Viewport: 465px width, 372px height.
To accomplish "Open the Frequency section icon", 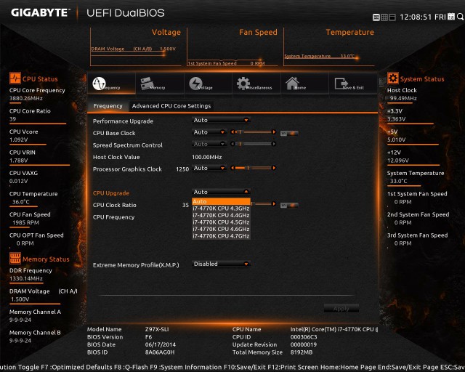I will (99, 84).
